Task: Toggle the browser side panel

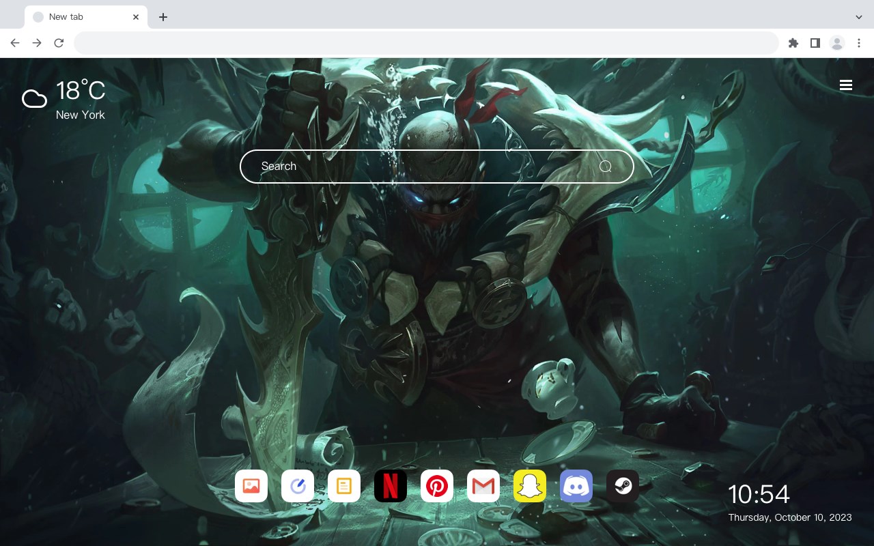Action: click(x=815, y=43)
